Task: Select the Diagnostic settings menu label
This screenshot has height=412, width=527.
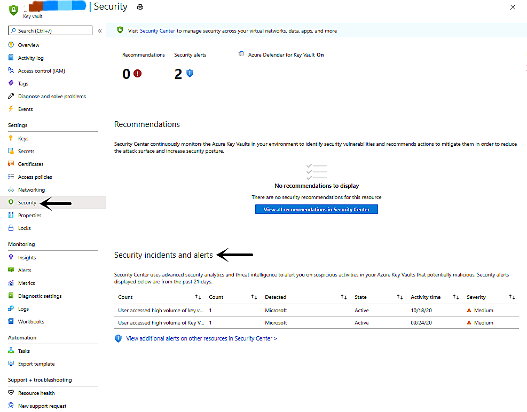Action: (x=40, y=296)
